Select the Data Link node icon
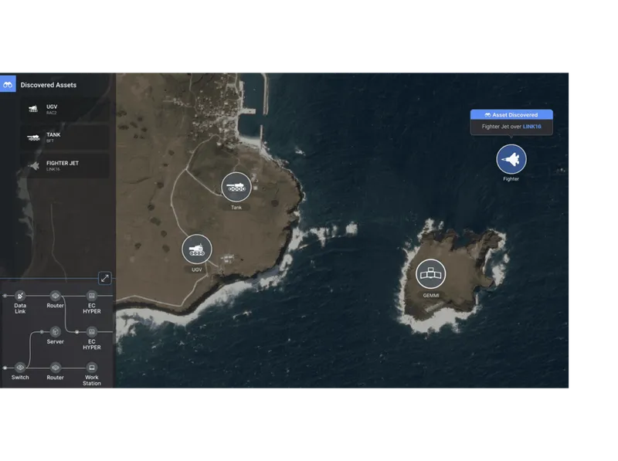This screenshot has width=618, height=461. coord(20,296)
